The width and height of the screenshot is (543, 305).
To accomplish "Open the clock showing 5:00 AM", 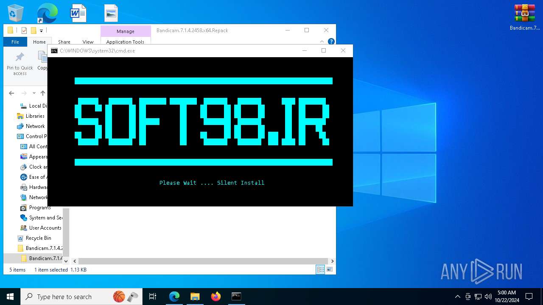I will pyautogui.click(x=506, y=297).
